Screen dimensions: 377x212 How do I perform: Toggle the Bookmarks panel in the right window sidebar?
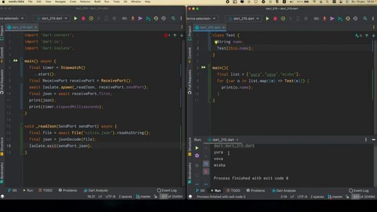click(190, 173)
